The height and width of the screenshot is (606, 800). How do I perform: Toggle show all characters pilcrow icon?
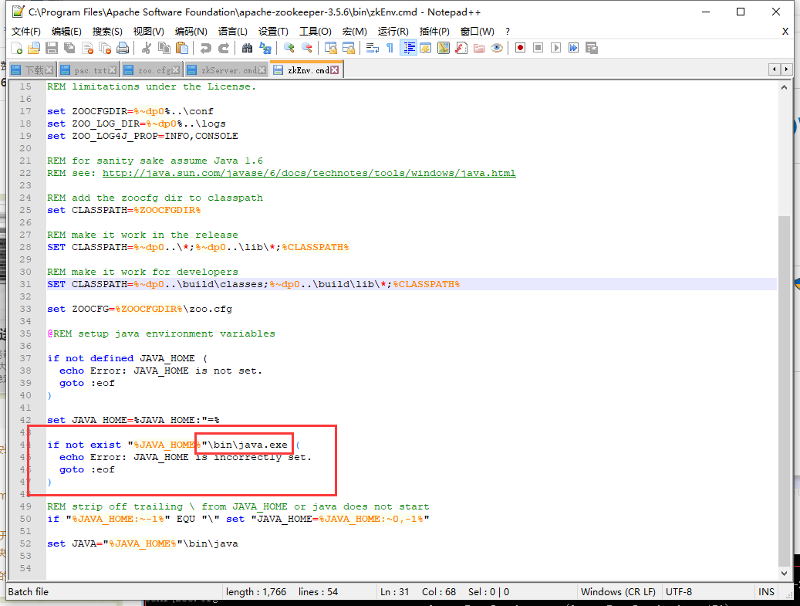pyautogui.click(x=390, y=48)
